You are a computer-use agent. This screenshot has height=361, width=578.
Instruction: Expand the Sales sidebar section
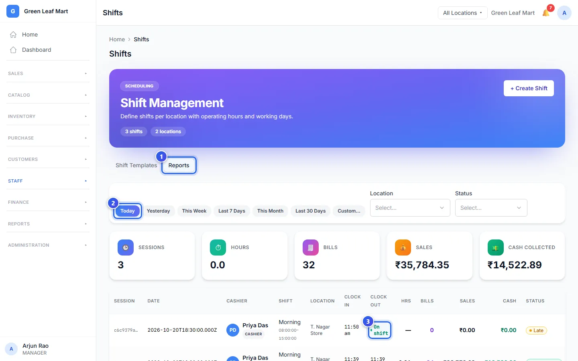point(48,73)
